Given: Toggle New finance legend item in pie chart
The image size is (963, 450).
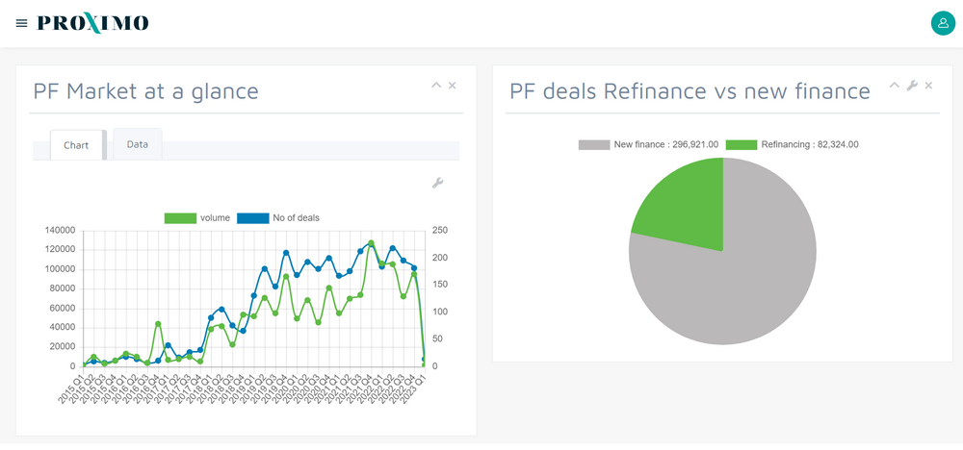Looking at the screenshot, I should pos(648,144).
